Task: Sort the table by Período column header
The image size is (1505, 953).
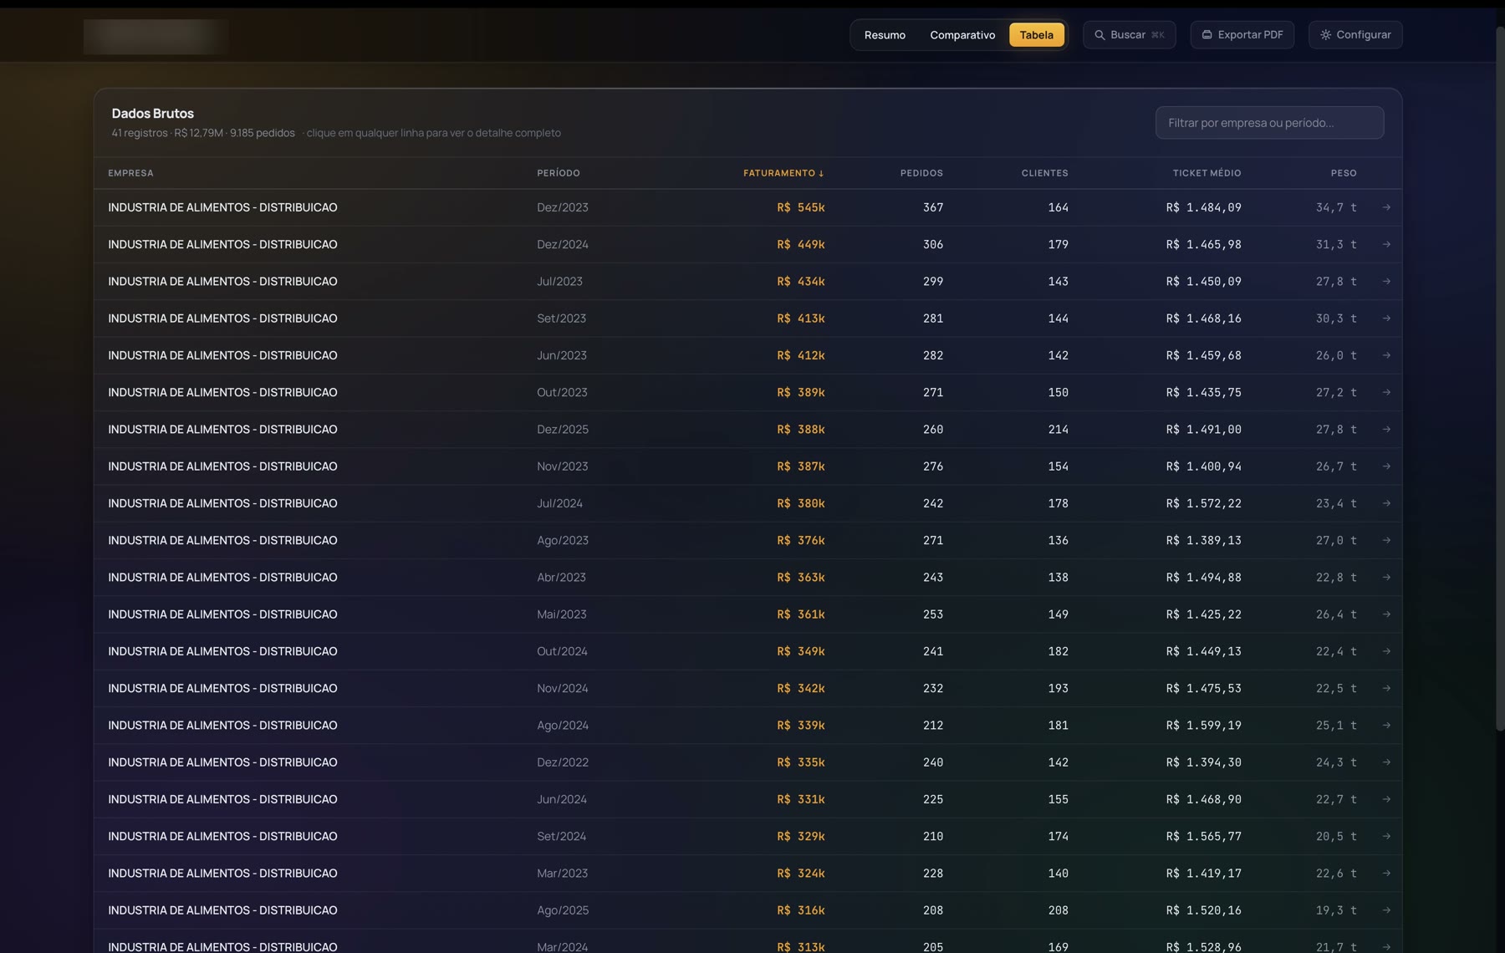Action: tap(559, 173)
